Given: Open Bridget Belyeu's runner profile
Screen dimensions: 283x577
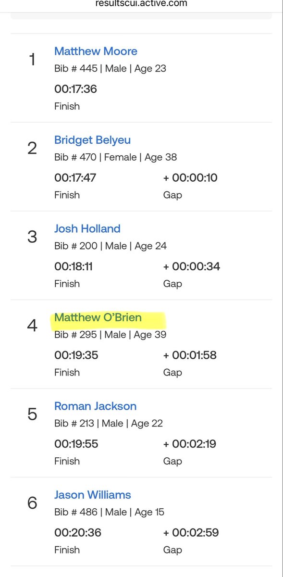Looking at the screenshot, I should click(x=92, y=140).
